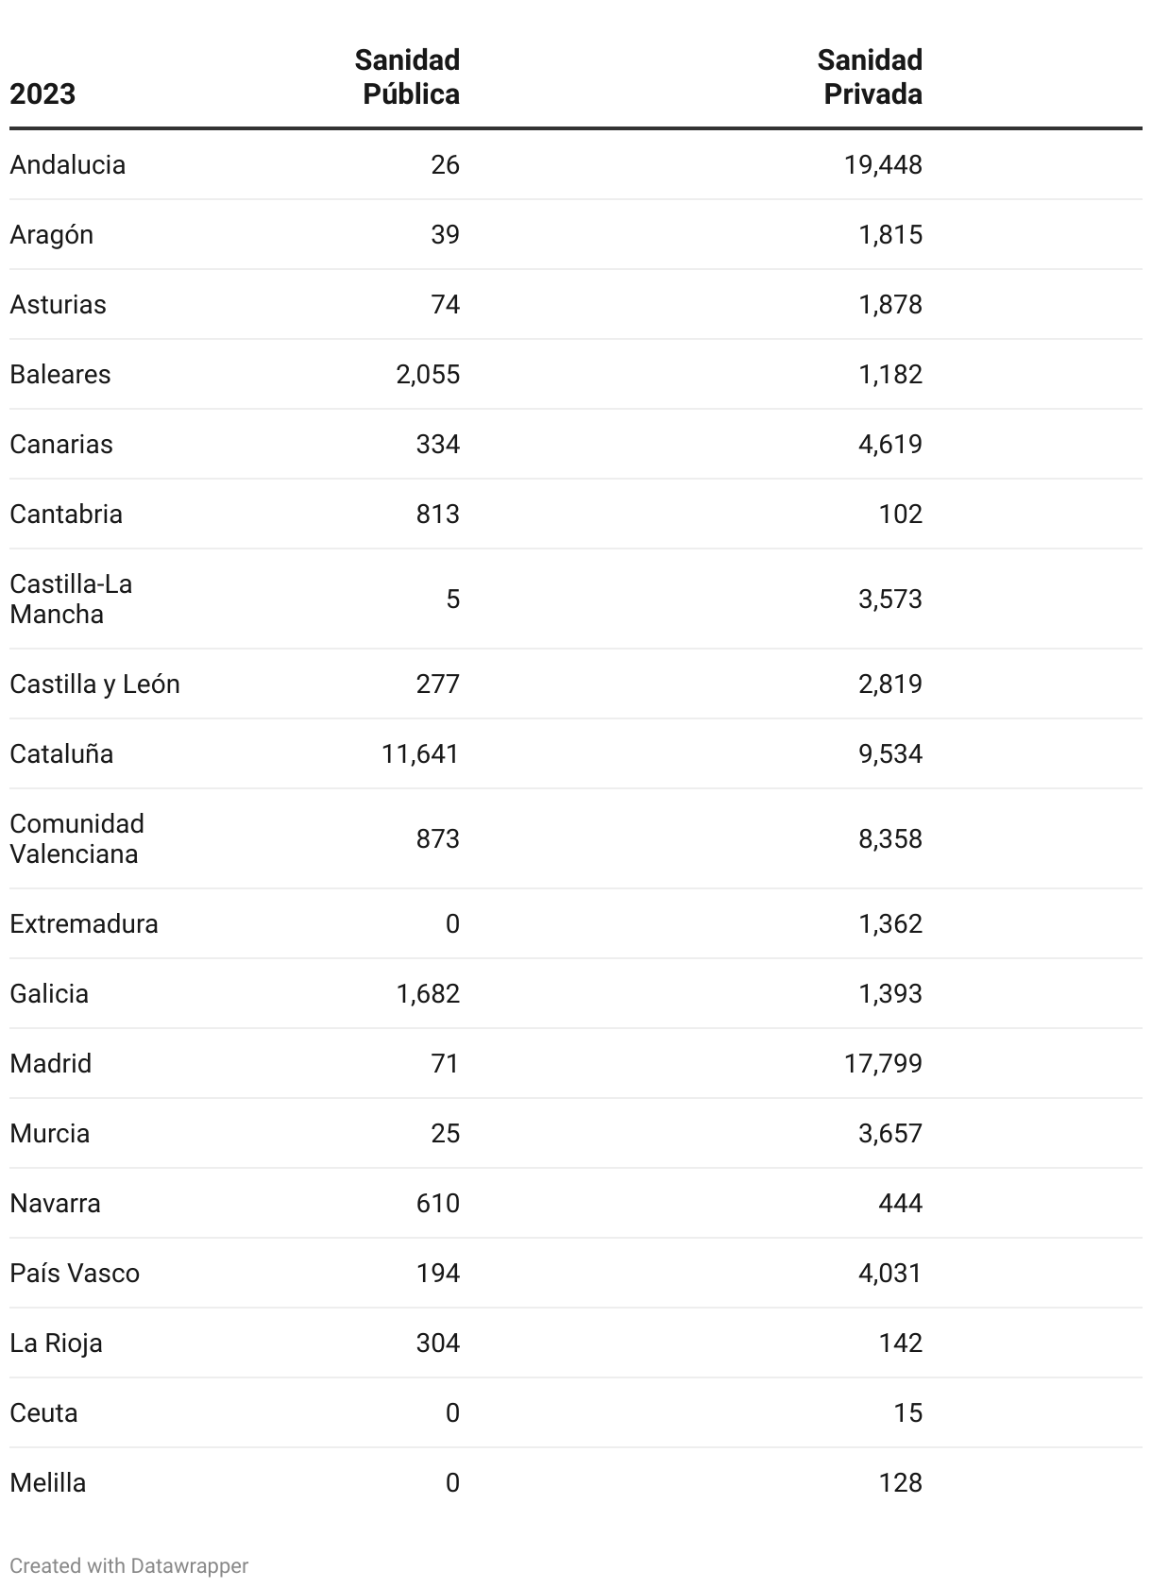This screenshot has height=1588, width=1152.
Task: Click Cantabria's public value 813
Action: (438, 514)
